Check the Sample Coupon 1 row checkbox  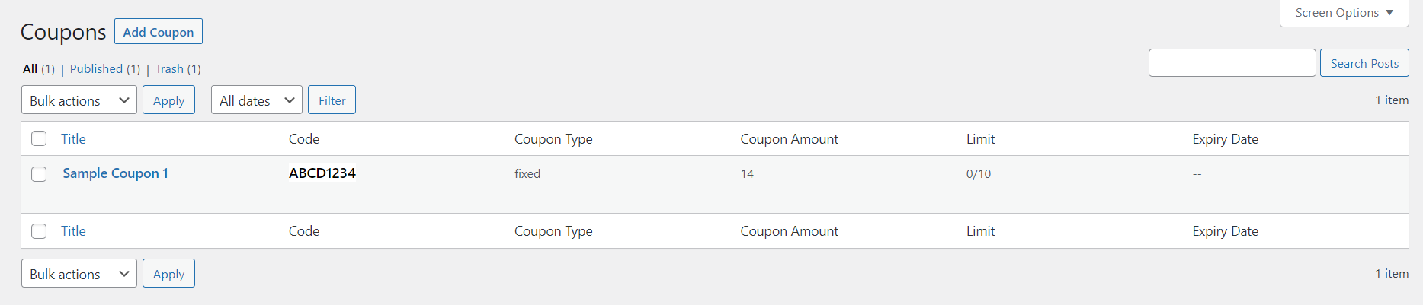(x=39, y=174)
